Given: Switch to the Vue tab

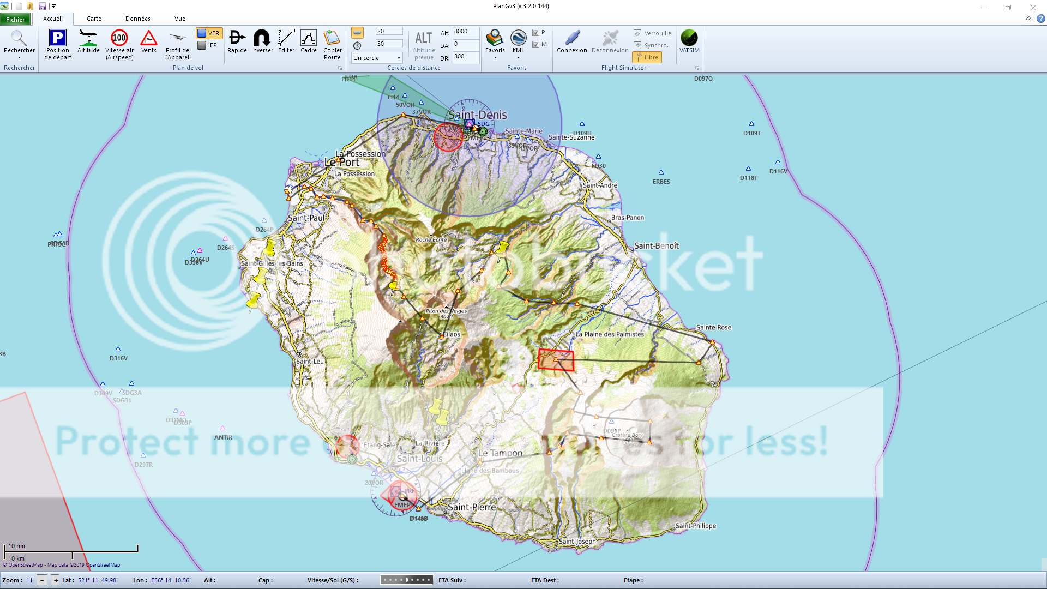Looking at the screenshot, I should click(180, 19).
